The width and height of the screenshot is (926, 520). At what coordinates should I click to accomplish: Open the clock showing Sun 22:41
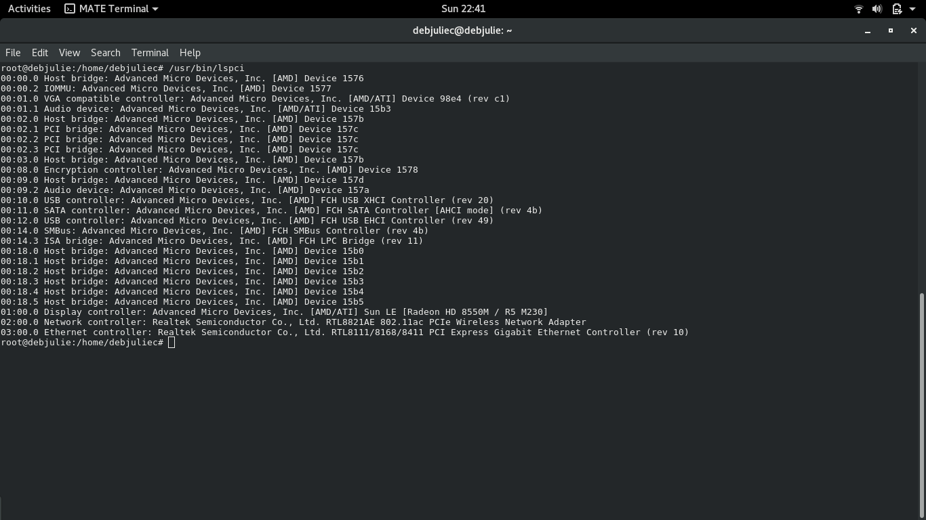tap(463, 9)
